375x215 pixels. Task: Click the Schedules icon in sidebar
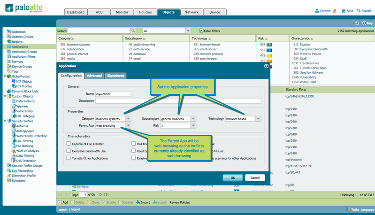[x=9, y=181]
